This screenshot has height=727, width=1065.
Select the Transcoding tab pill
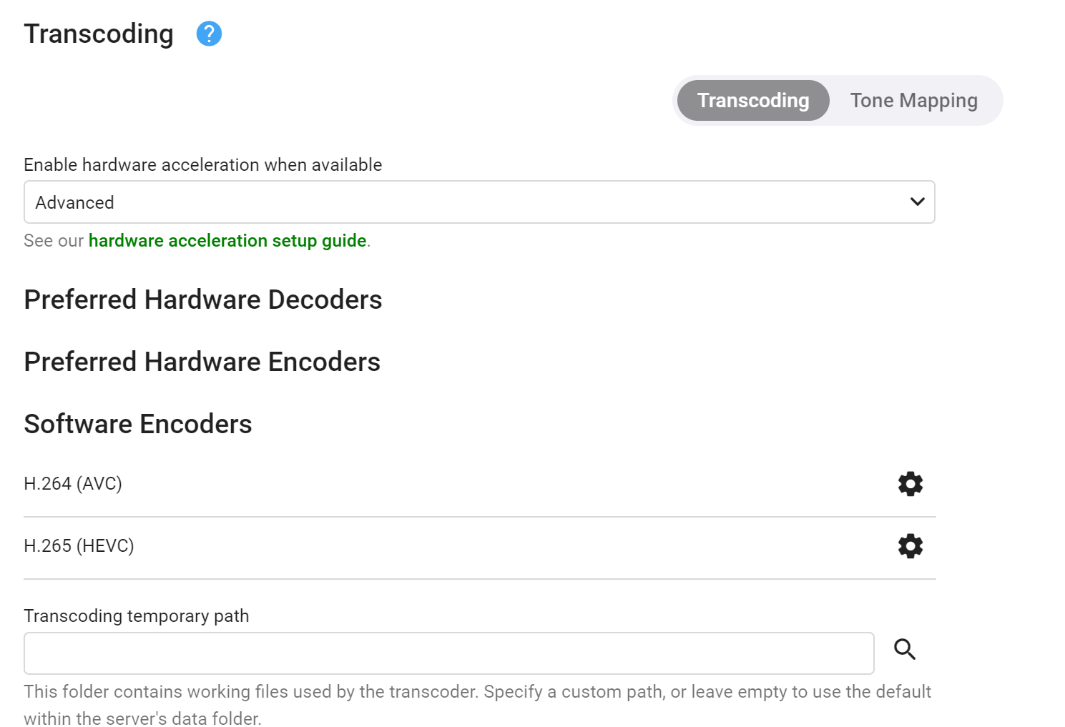[753, 101]
